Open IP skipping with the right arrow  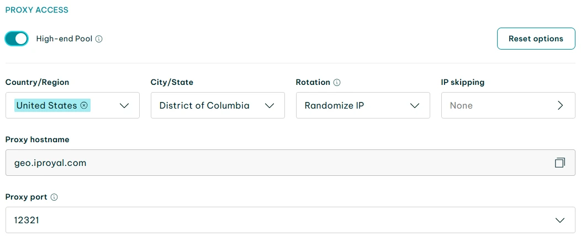561,105
